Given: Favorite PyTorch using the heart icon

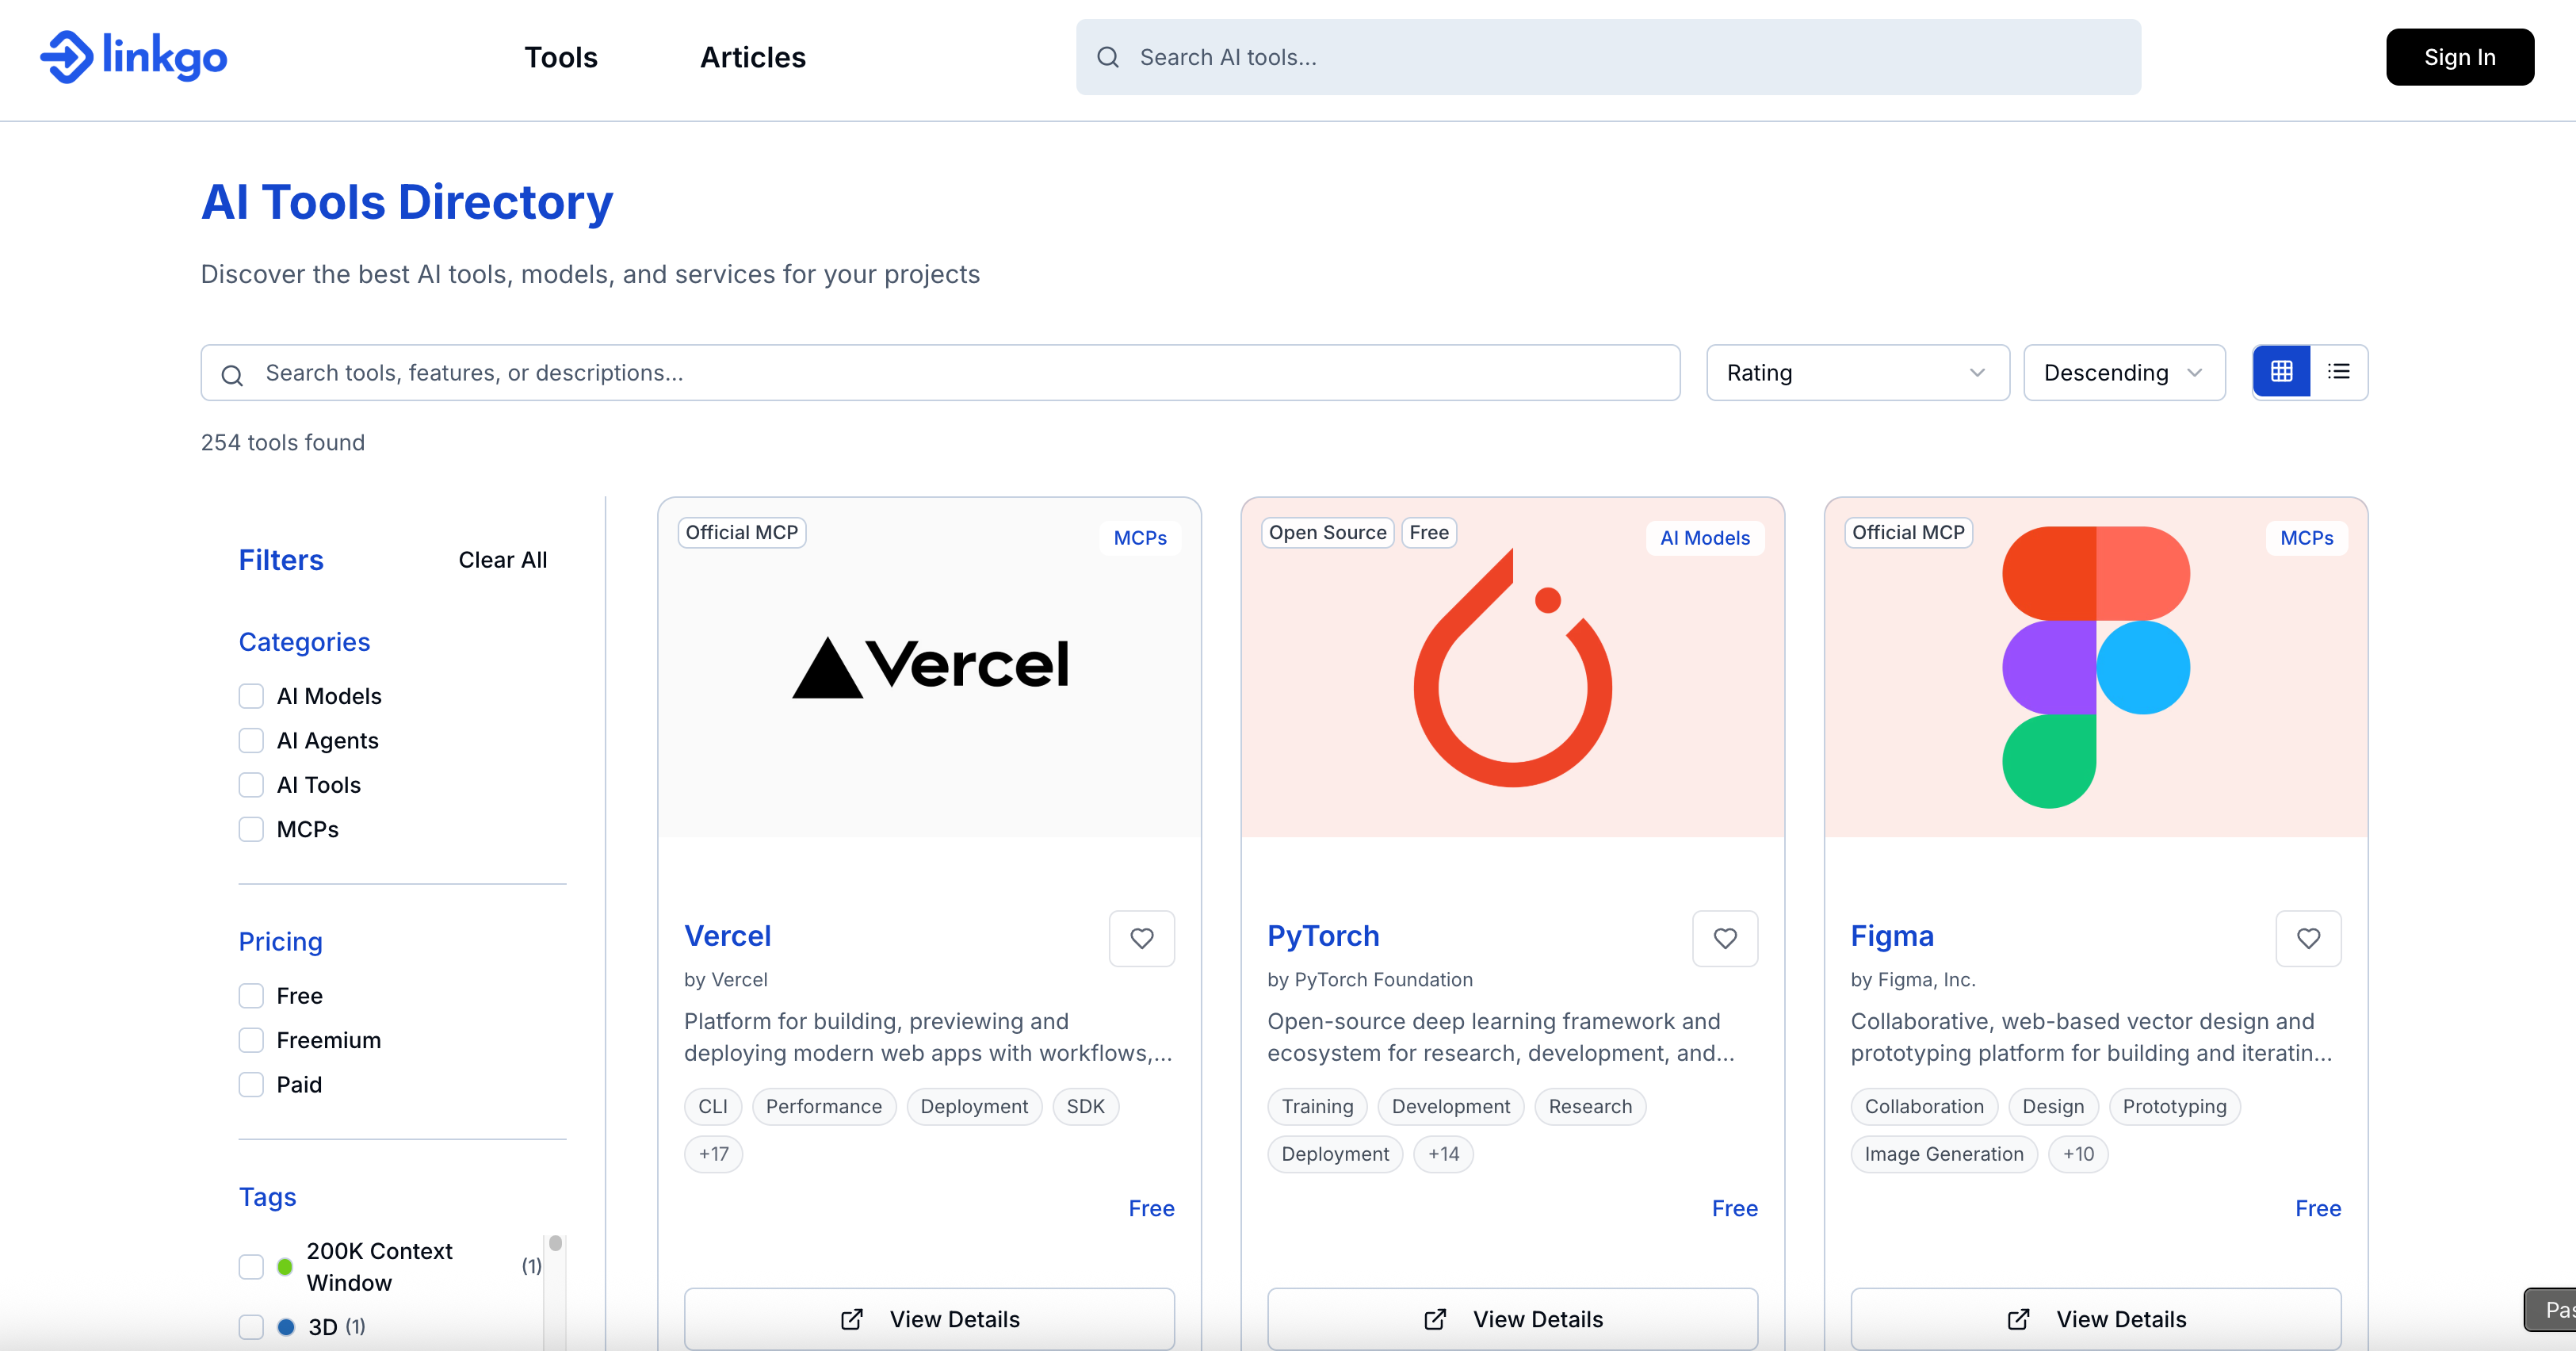Looking at the screenshot, I should tap(1724, 938).
